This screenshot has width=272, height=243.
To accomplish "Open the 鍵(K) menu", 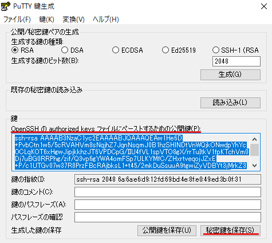I will coord(46,19).
